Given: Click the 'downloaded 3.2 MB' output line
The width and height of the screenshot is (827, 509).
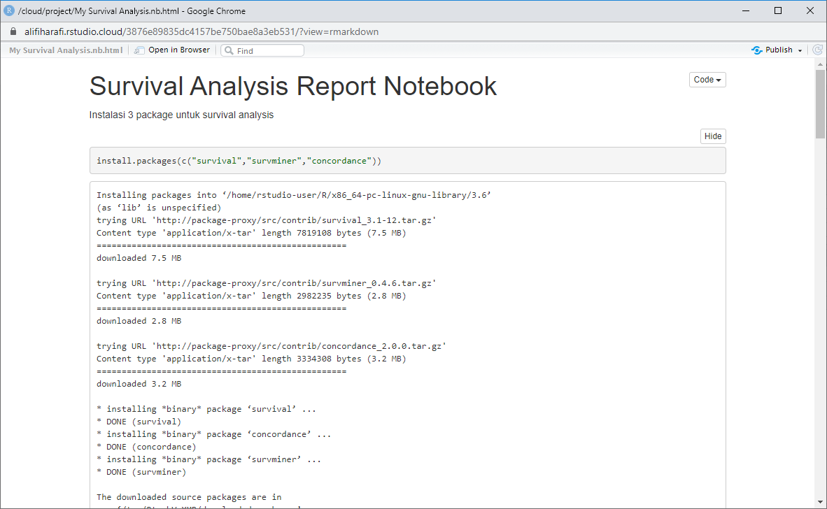Looking at the screenshot, I should tap(139, 384).
